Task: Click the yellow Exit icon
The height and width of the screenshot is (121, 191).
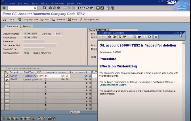Action: click(55, 8)
